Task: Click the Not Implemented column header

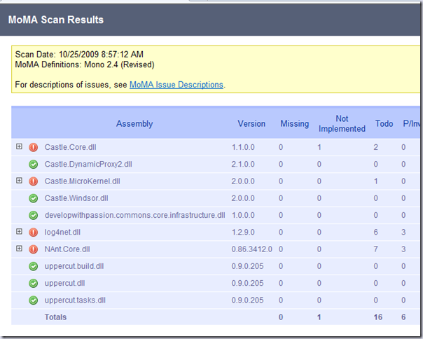Action: (x=342, y=123)
